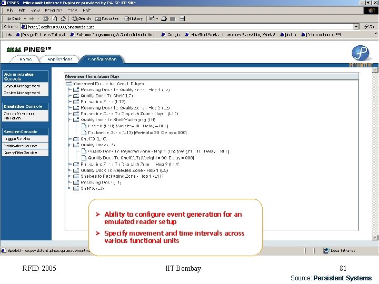Image resolution: width=379 pixels, height=284 pixels.
Task: Click the folder icon beside Receiving Dock (L1)
Action: tap(76, 182)
